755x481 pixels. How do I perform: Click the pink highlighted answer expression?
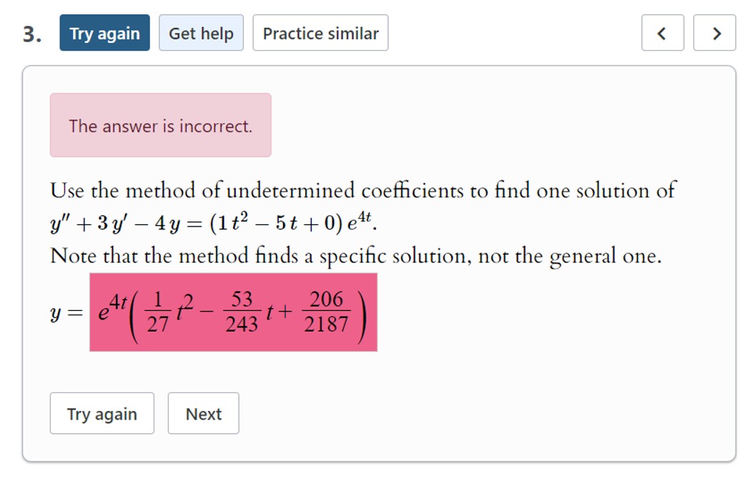click(233, 312)
